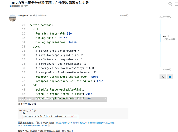Open the search magnifier icon

pyautogui.click(x=170, y=4)
